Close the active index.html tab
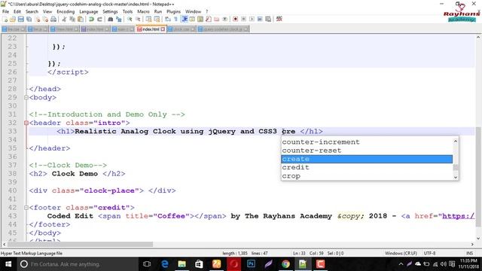The image size is (482, 271). [x=163, y=29]
